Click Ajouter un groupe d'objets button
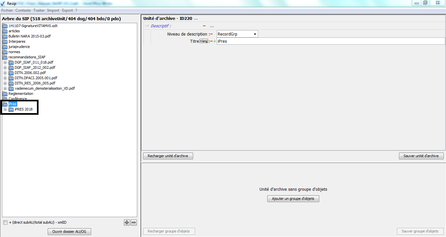 [293, 199]
